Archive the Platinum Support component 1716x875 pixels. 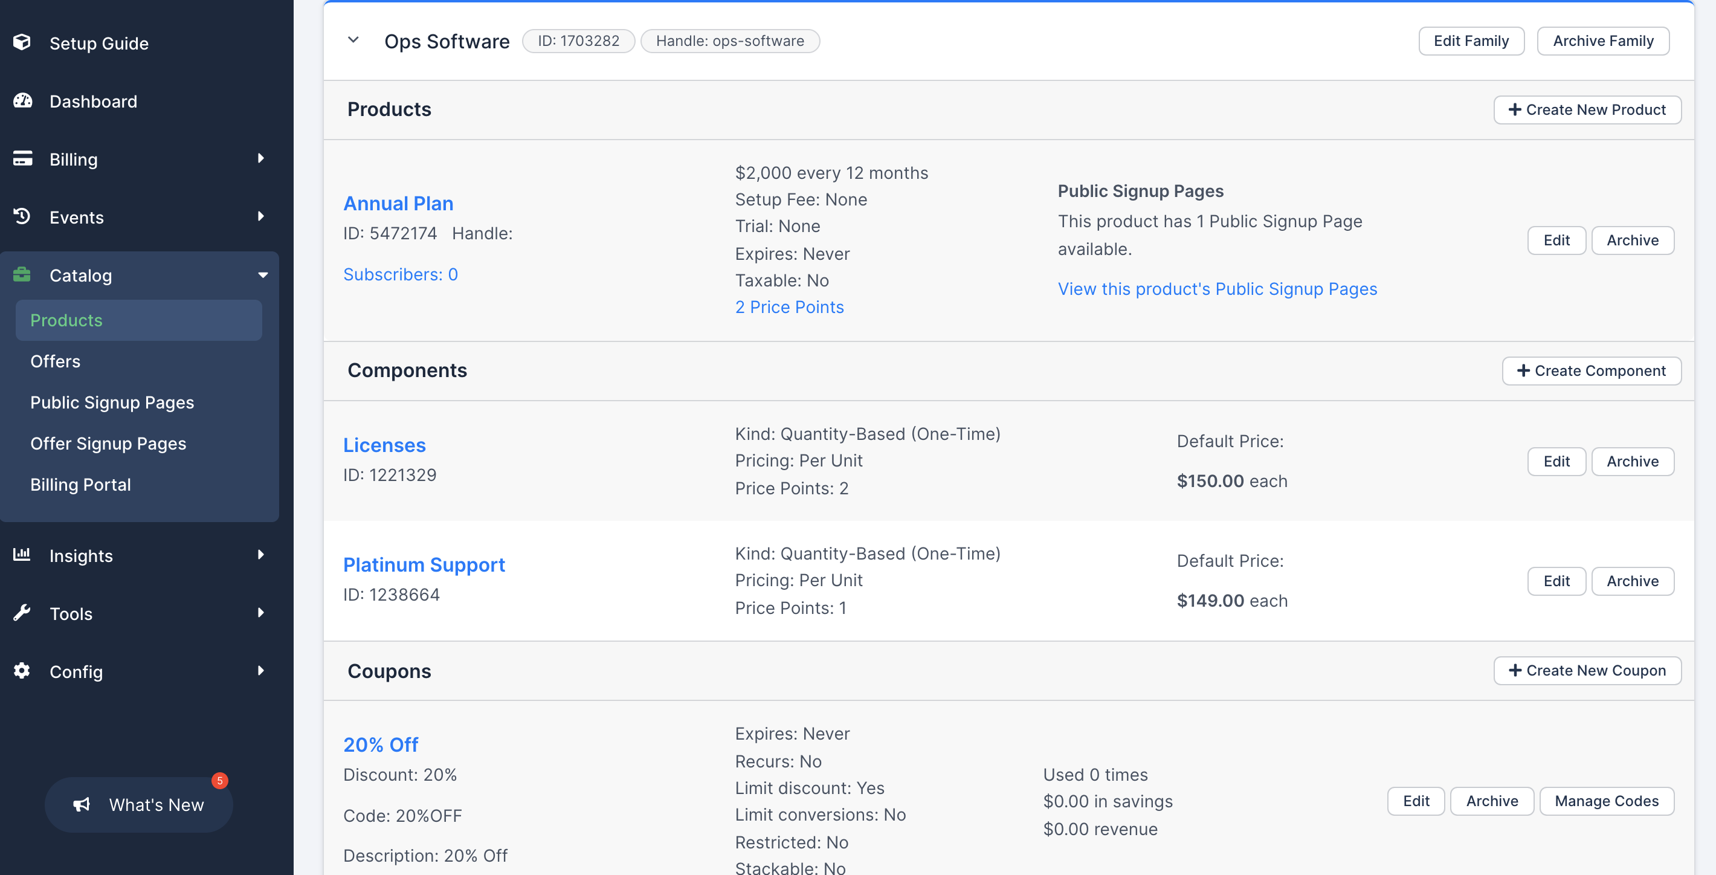1632,581
